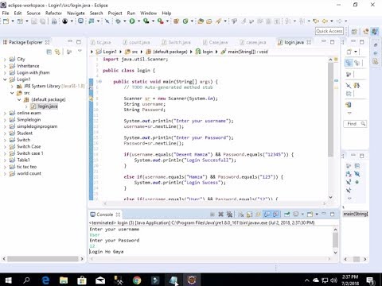Click the Debug bug toolbar icon
Viewport: 382px width, 286px height.
[118, 21]
